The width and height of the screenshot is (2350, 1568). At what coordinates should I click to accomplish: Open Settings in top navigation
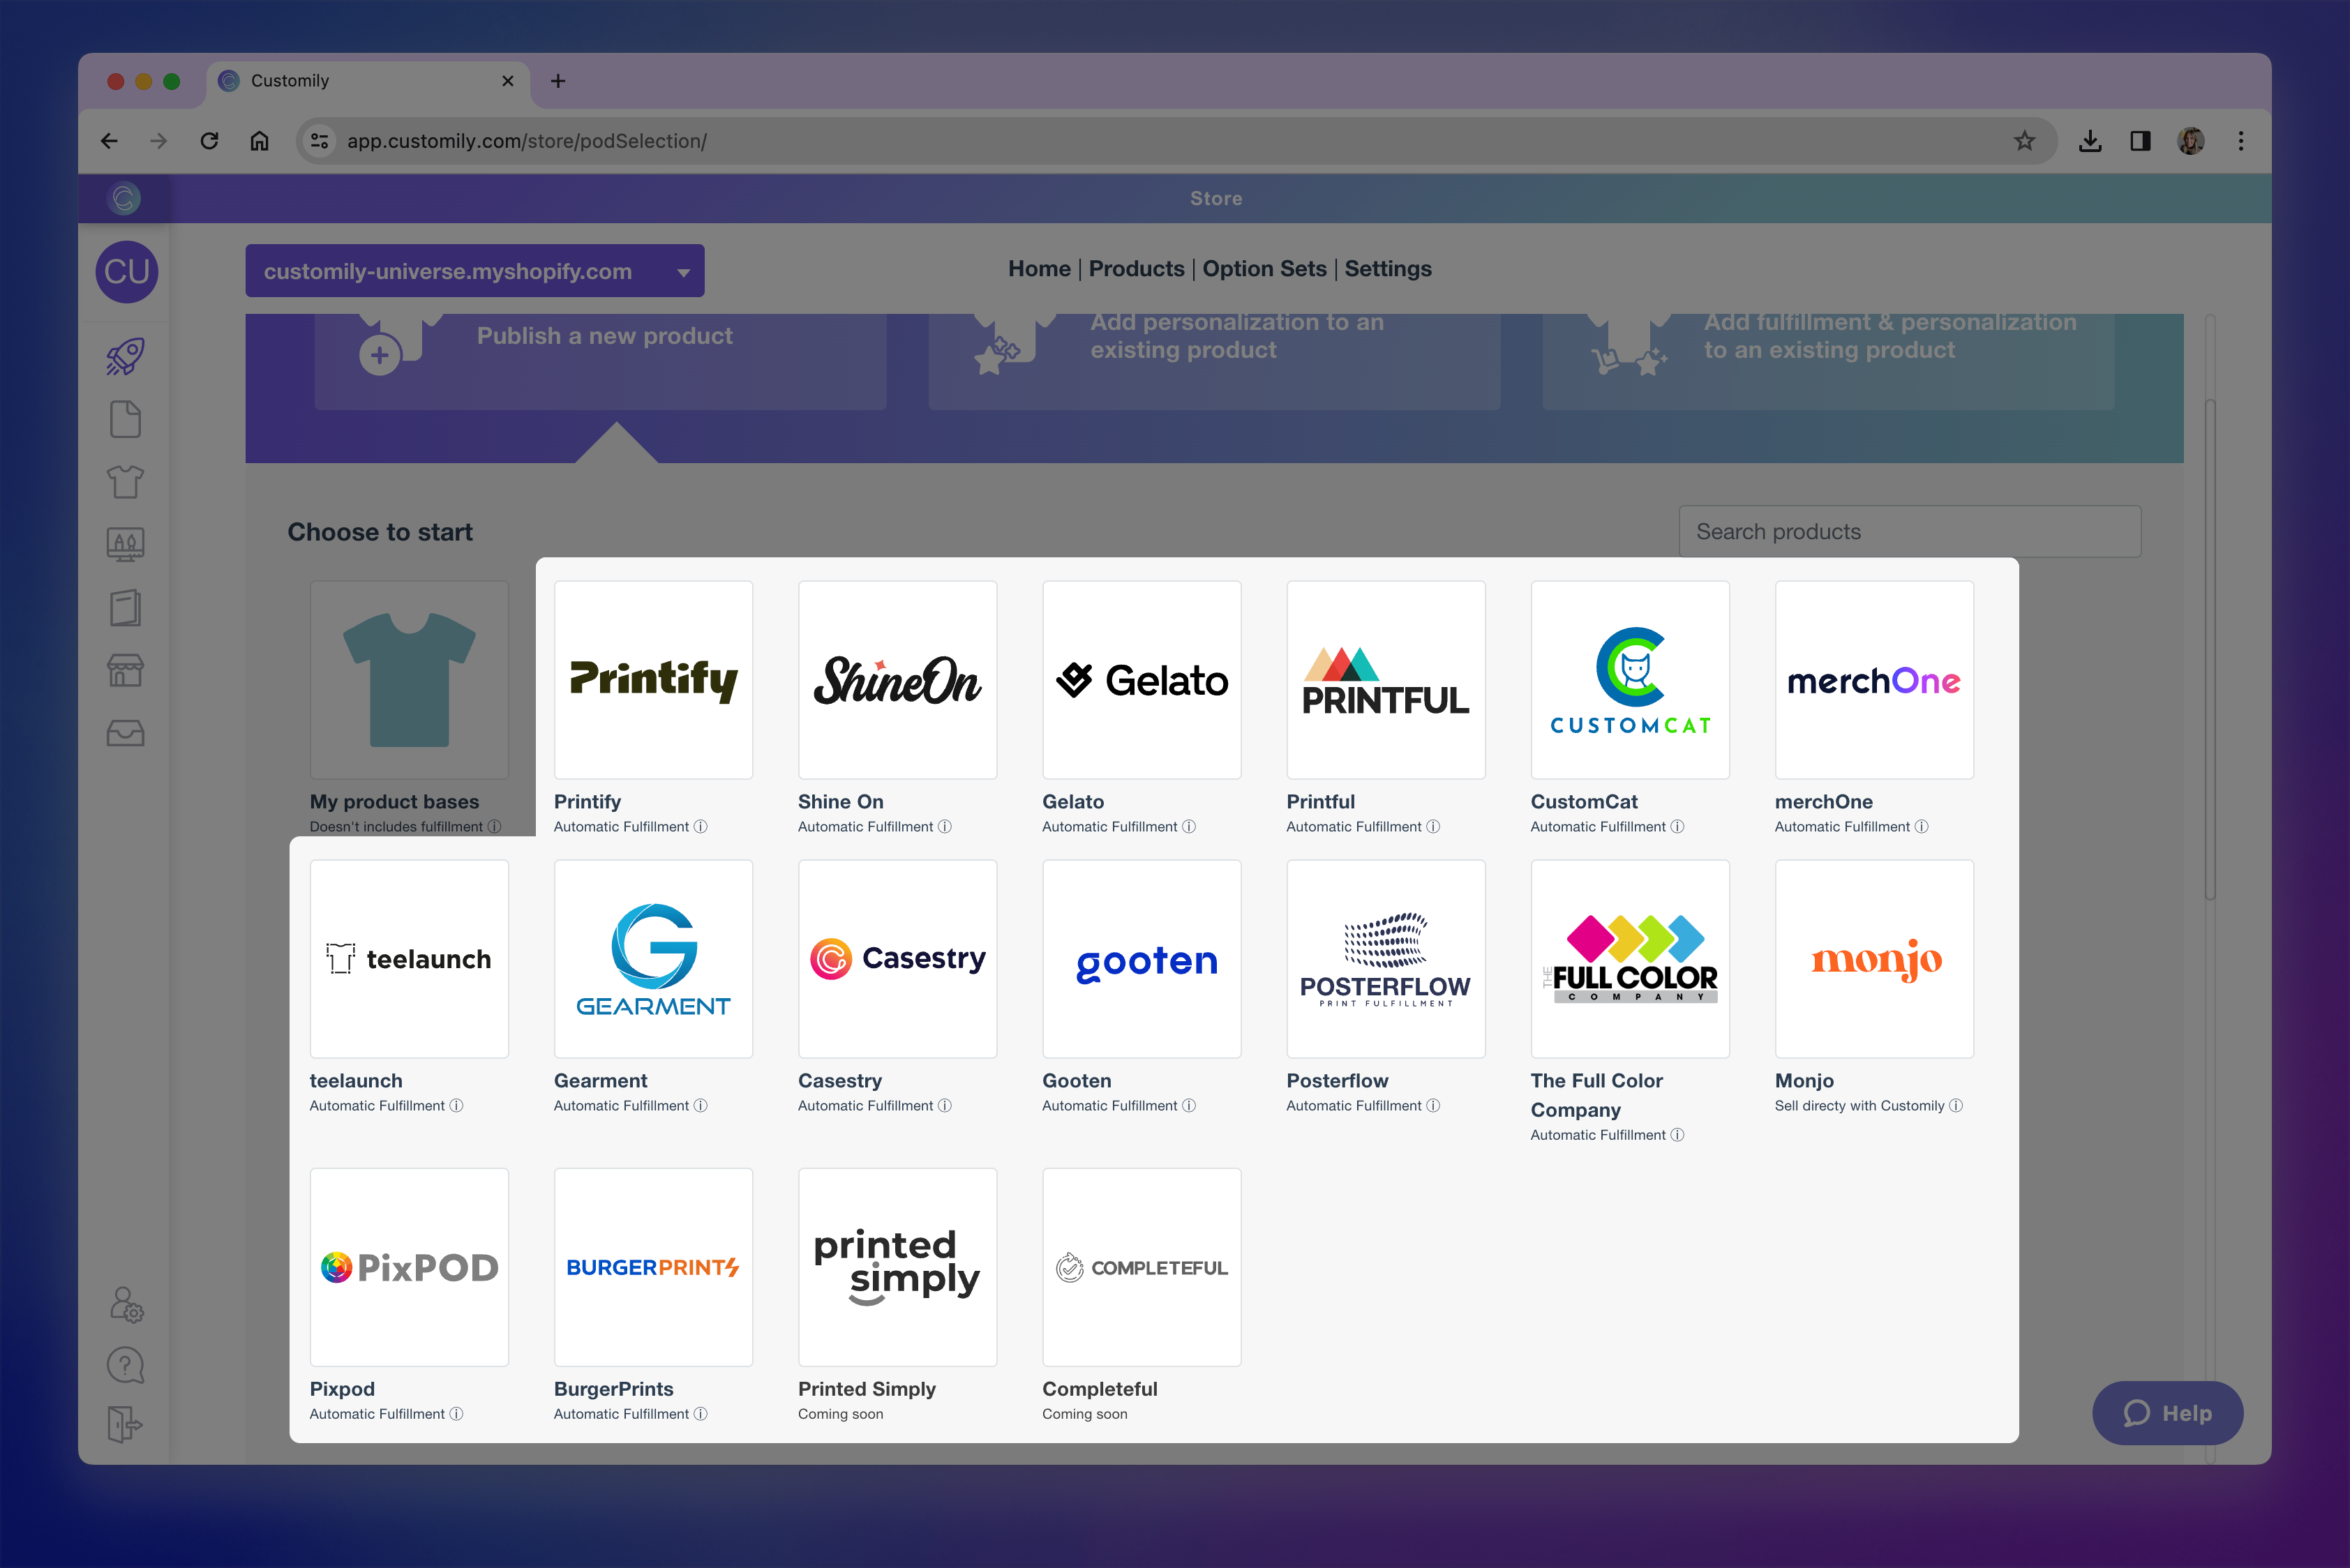point(1388,269)
